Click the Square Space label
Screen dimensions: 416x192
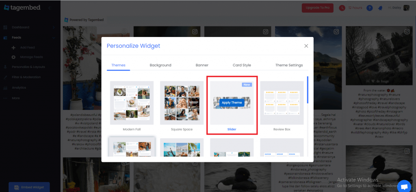click(182, 129)
